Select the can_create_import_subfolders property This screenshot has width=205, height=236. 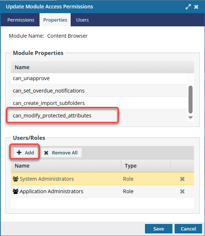click(x=99, y=103)
